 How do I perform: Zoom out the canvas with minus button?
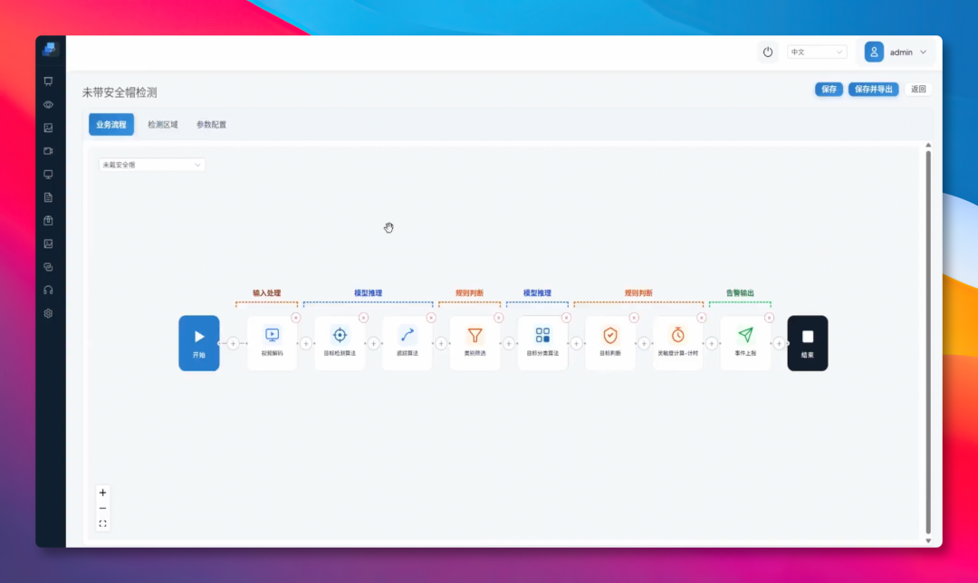[x=103, y=508]
